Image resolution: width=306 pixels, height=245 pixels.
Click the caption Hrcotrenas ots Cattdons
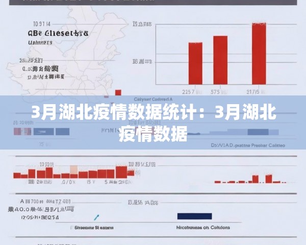pyautogui.click(x=203, y=228)
